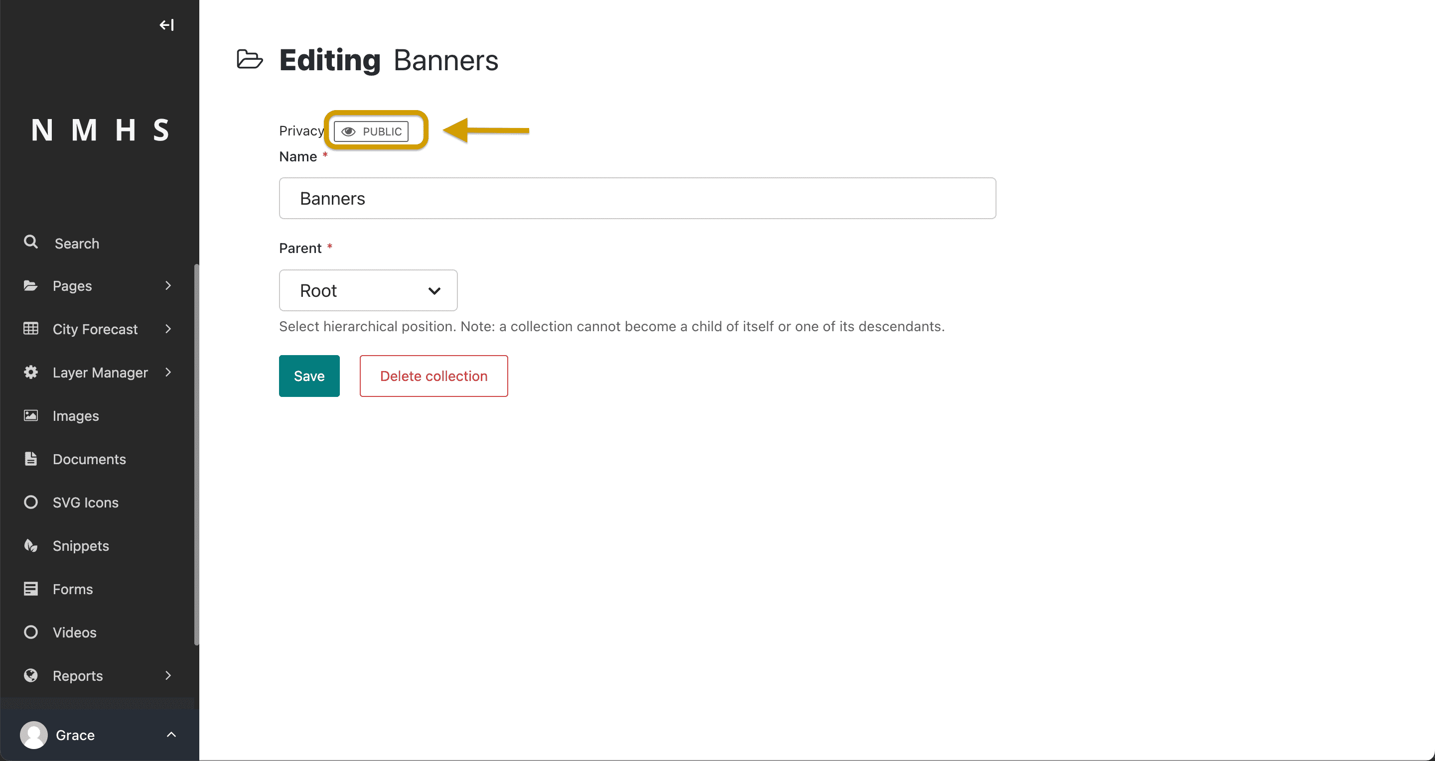The width and height of the screenshot is (1435, 761).
Task: Click the Images picture icon
Action: click(x=30, y=415)
